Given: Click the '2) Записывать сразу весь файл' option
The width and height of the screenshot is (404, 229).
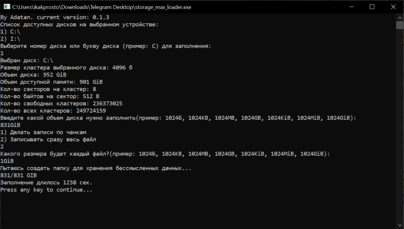Looking at the screenshot, I should tap(48, 140).
